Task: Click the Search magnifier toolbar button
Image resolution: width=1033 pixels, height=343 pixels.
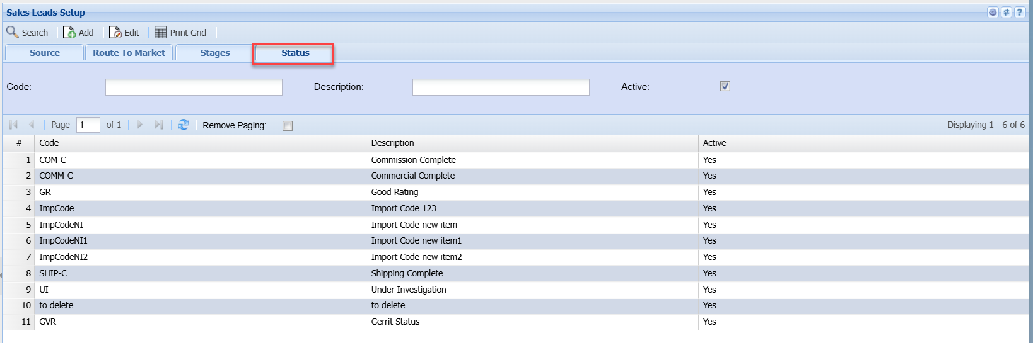Action: 27,33
